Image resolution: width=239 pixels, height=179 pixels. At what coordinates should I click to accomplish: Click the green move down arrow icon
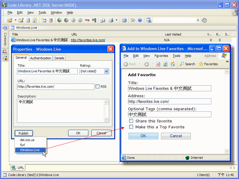[66, 20]
